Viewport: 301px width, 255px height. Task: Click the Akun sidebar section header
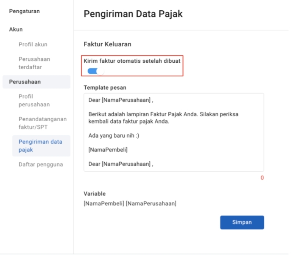tap(16, 29)
